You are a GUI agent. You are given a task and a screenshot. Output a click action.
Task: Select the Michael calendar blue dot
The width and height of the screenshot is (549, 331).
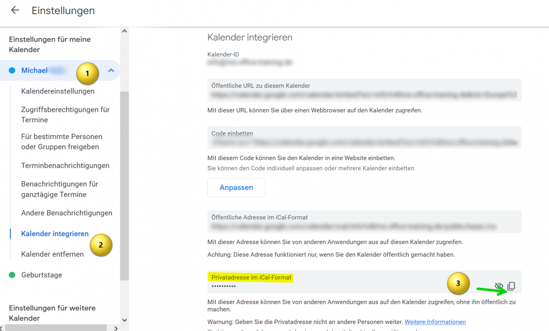pos(12,70)
